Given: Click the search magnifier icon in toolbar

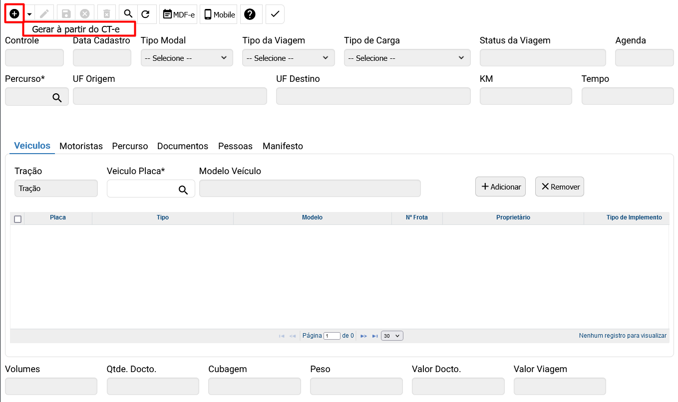Looking at the screenshot, I should click(x=128, y=14).
